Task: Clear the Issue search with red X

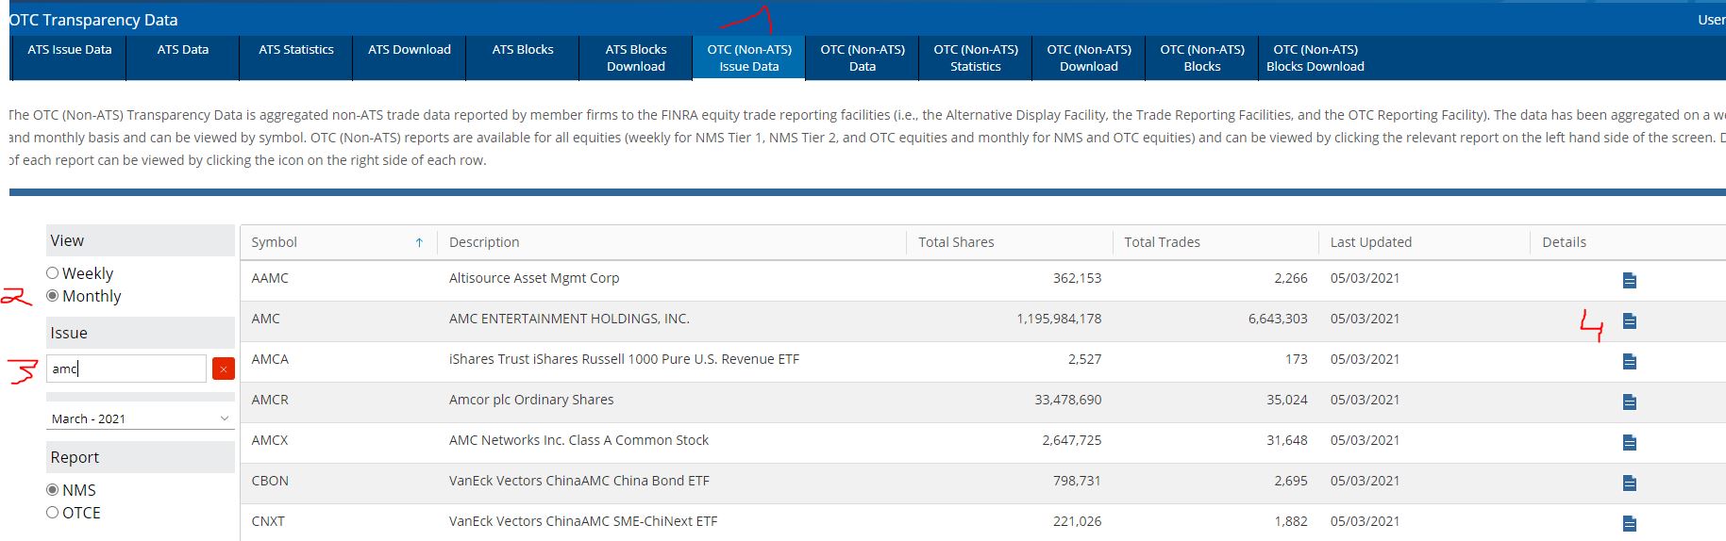Action: 224,369
